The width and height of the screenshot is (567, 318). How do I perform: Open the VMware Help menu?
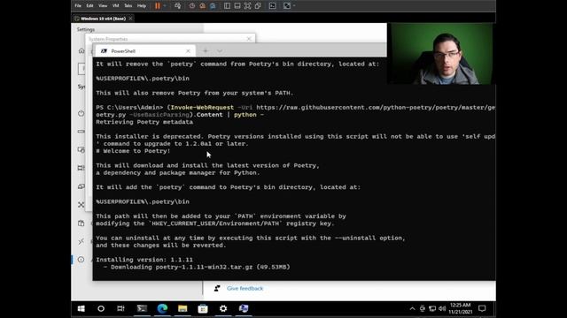point(142,6)
